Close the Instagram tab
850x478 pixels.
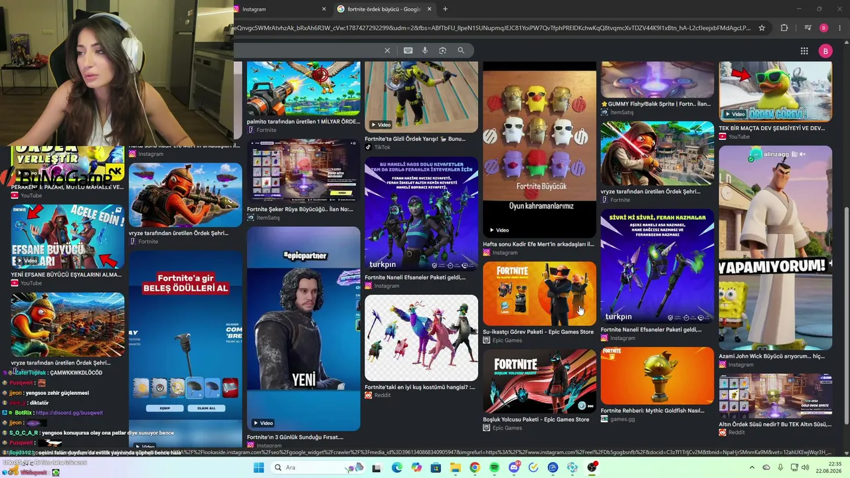click(324, 9)
